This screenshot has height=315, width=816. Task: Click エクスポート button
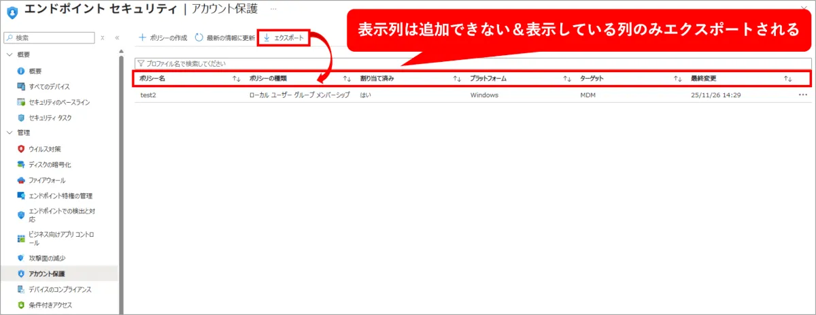point(284,38)
